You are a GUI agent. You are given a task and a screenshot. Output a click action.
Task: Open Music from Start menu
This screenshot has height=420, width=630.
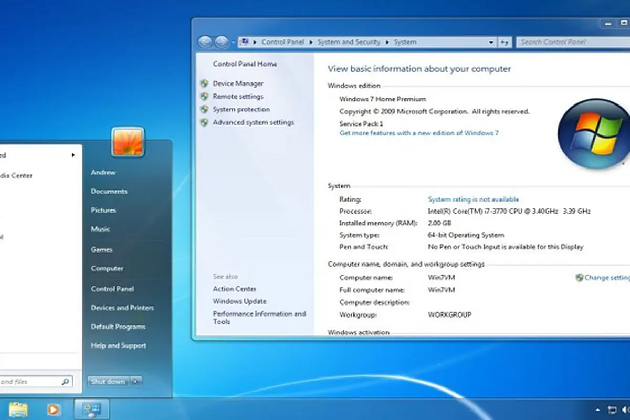tap(100, 229)
